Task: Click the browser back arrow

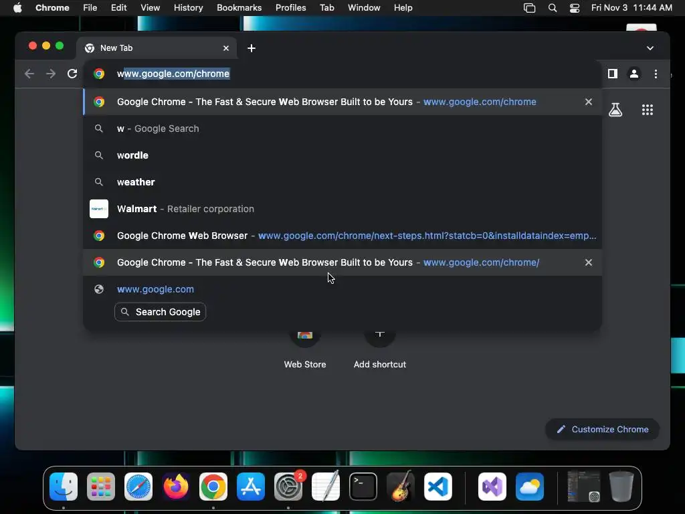Action: tap(29, 74)
